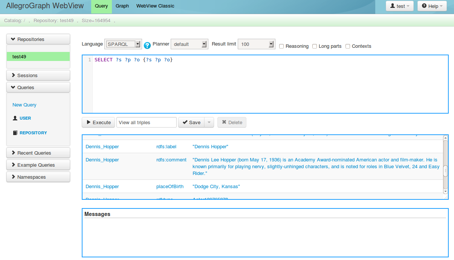Screen dimensions: 454x260
Task: Click the query name input field
Action: 147,122
